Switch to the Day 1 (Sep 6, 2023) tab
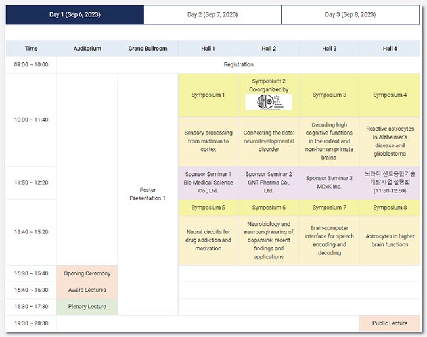Viewport: 427px width, 337px height. coord(75,14)
